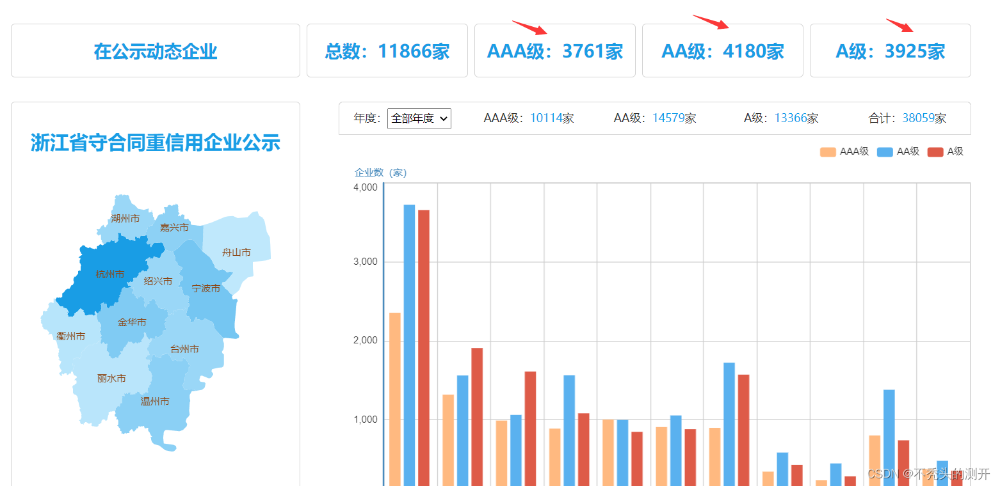
Task: Click the tallest blue AA级 bar in the chart
Action: 409,345
